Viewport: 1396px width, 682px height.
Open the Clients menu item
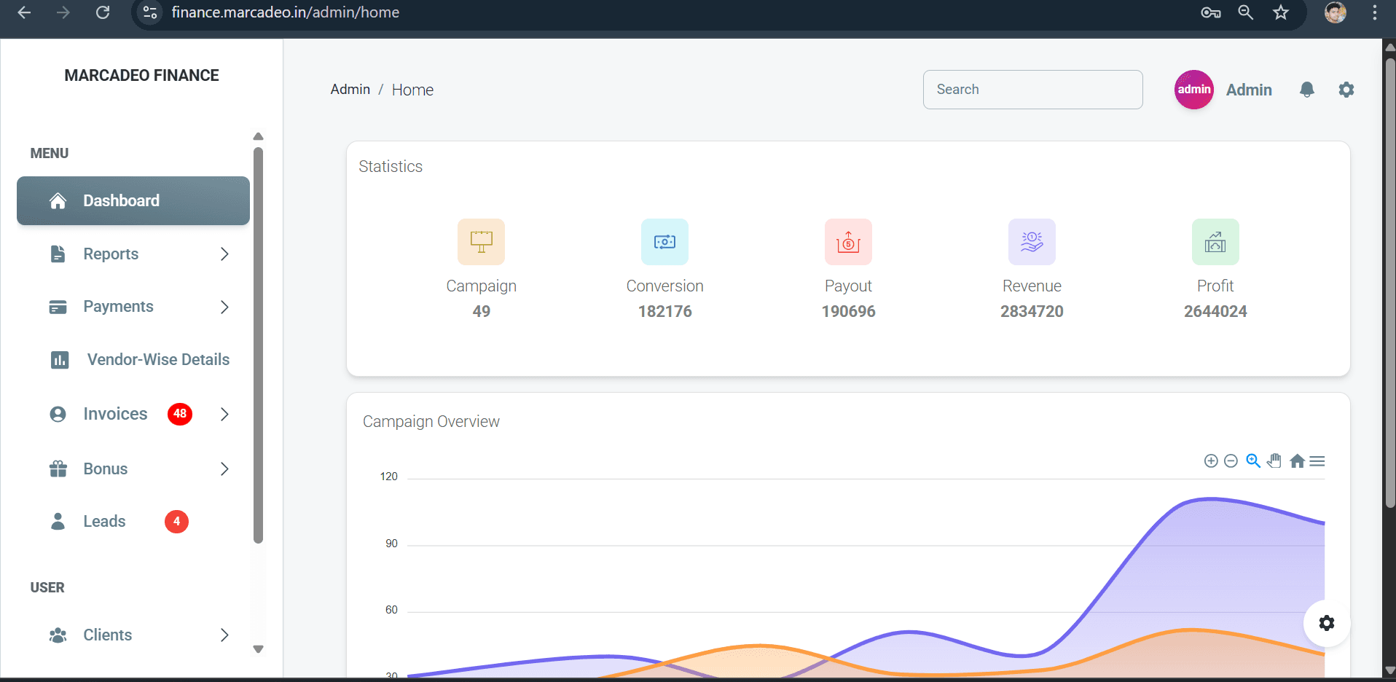click(x=107, y=635)
